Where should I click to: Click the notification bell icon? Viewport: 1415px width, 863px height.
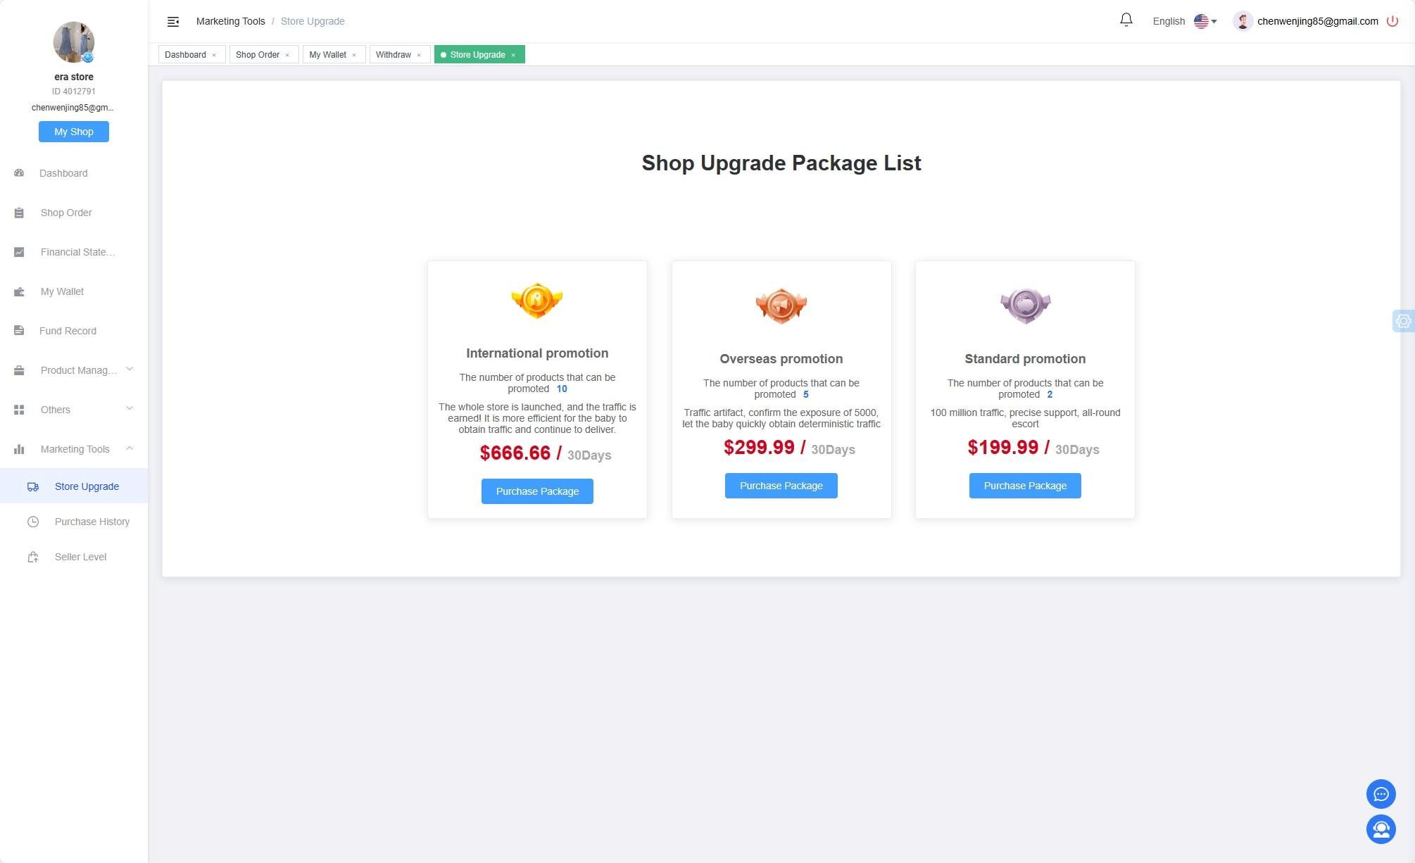pos(1126,20)
